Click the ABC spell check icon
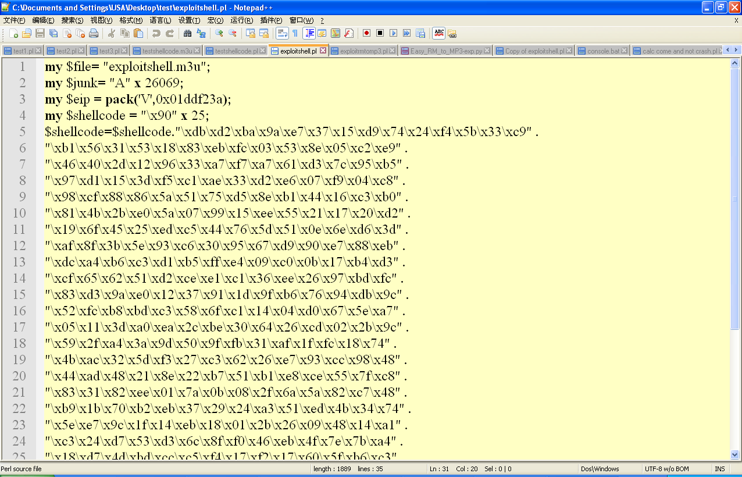Screen dimensions: 742x477 point(439,33)
